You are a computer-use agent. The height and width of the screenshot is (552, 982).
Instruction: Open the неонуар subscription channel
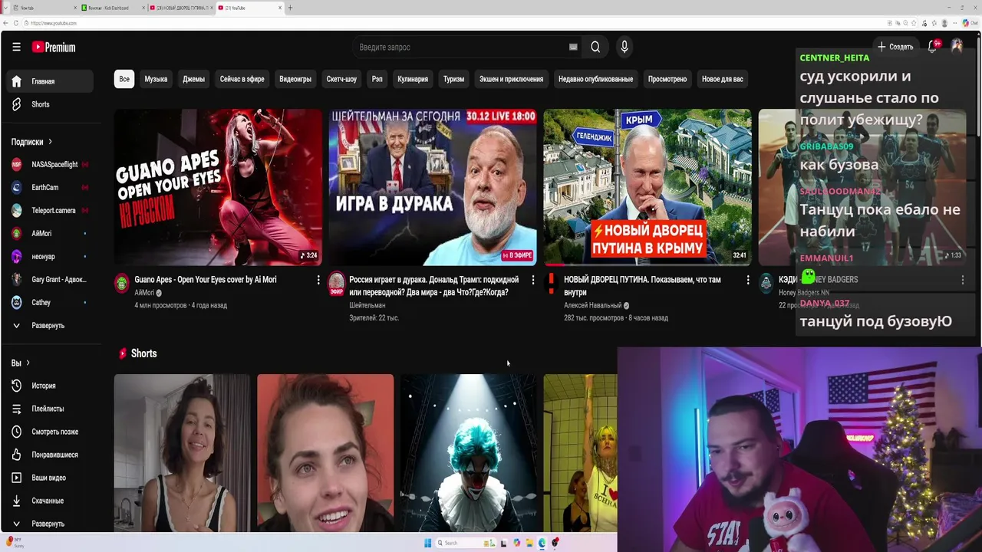[50, 256]
